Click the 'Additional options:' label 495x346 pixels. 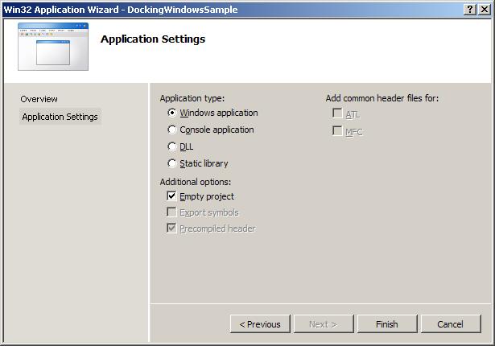(x=196, y=182)
